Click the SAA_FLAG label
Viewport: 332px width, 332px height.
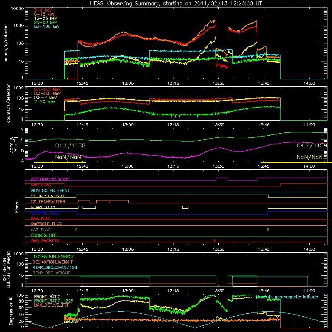[41, 218]
